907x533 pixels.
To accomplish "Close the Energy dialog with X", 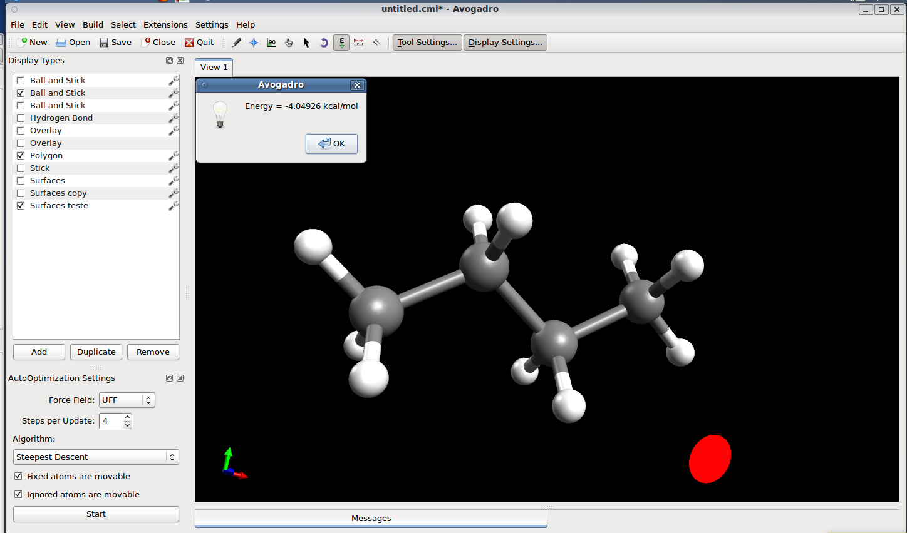I will (x=357, y=85).
